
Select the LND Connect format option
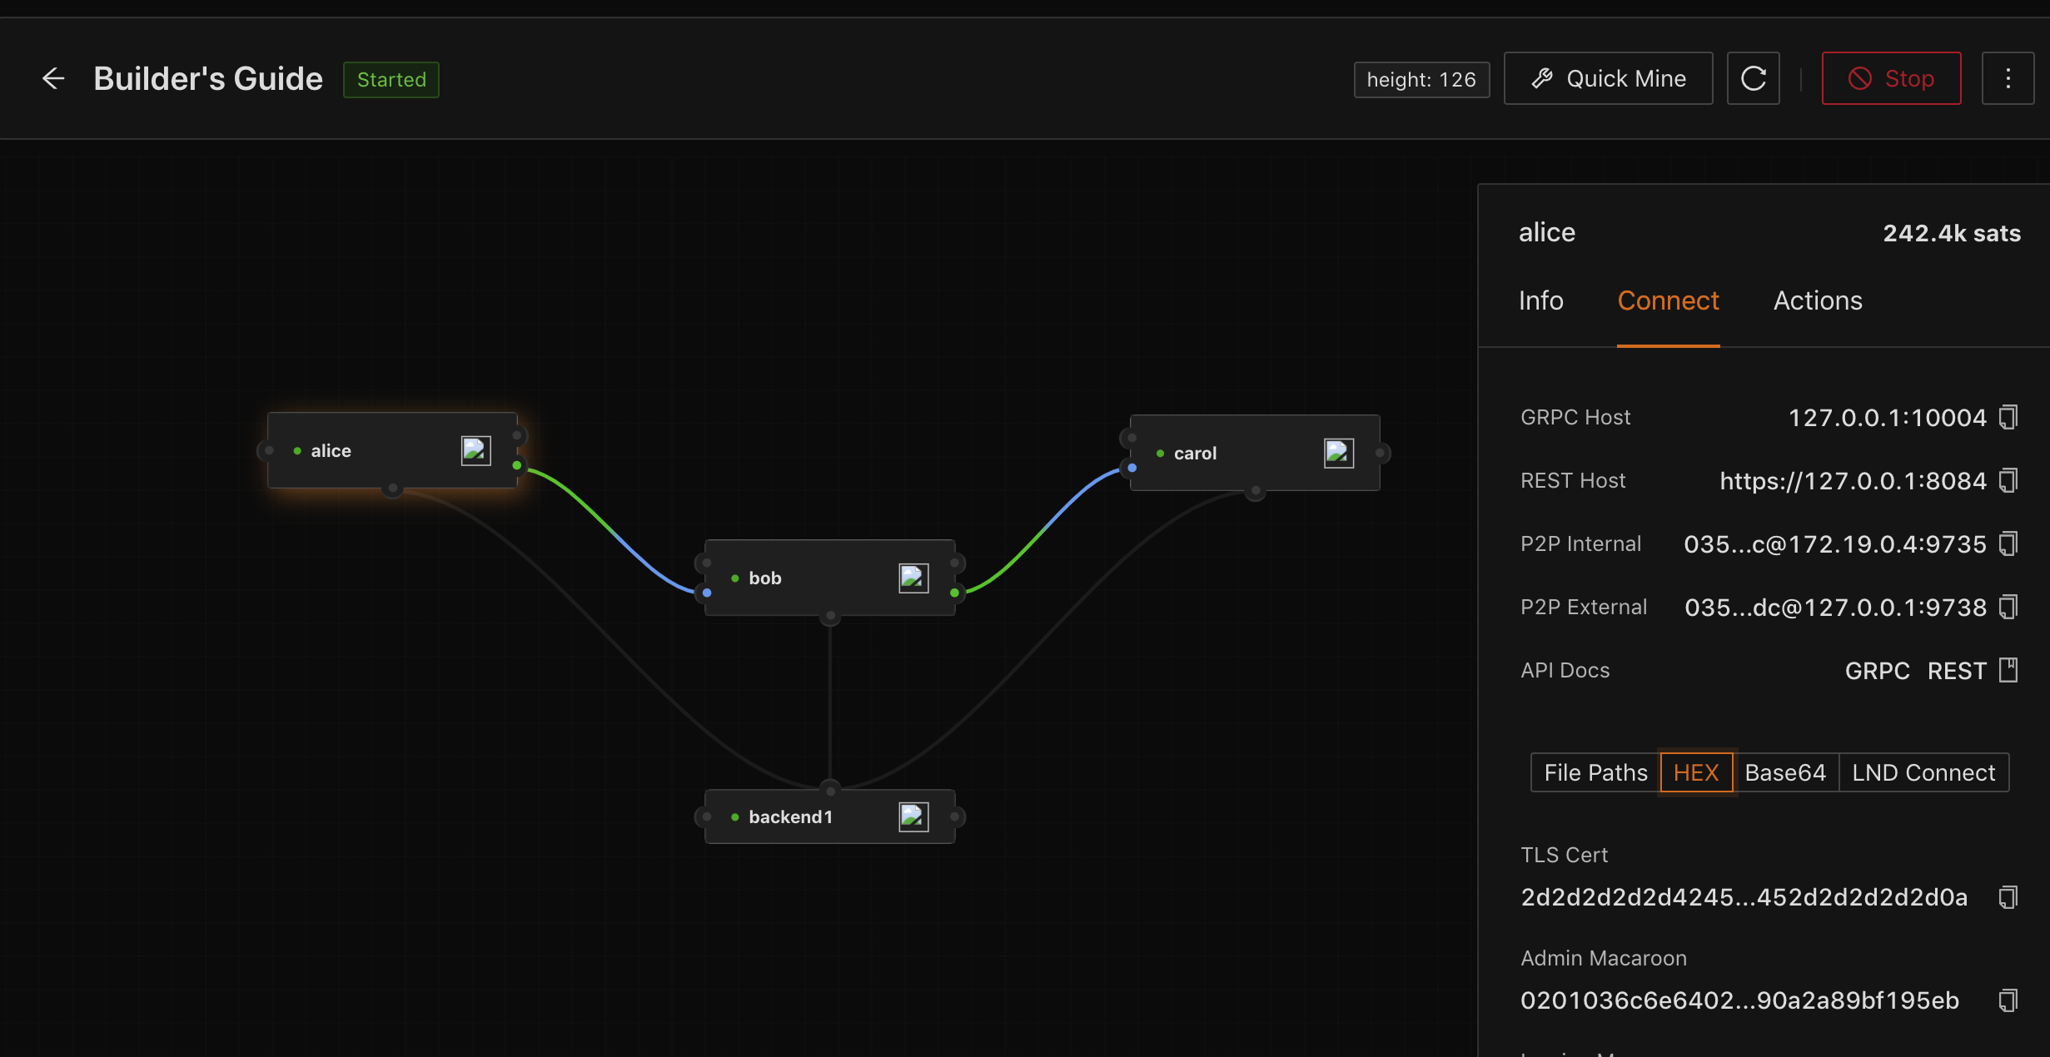click(x=1923, y=772)
